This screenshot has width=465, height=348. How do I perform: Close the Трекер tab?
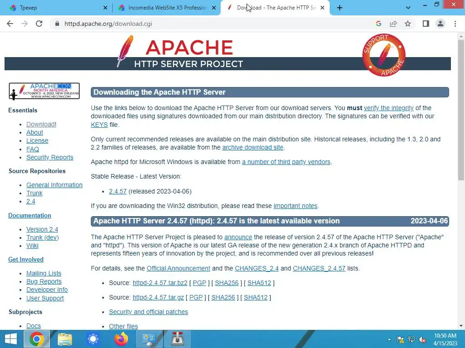(x=105, y=8)
